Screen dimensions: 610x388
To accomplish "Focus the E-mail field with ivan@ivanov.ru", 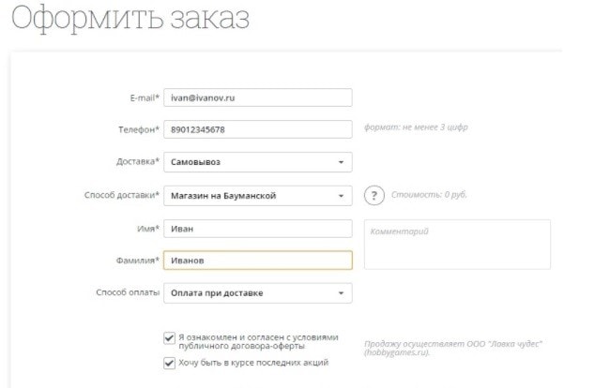I will click(x=258, y=97).
